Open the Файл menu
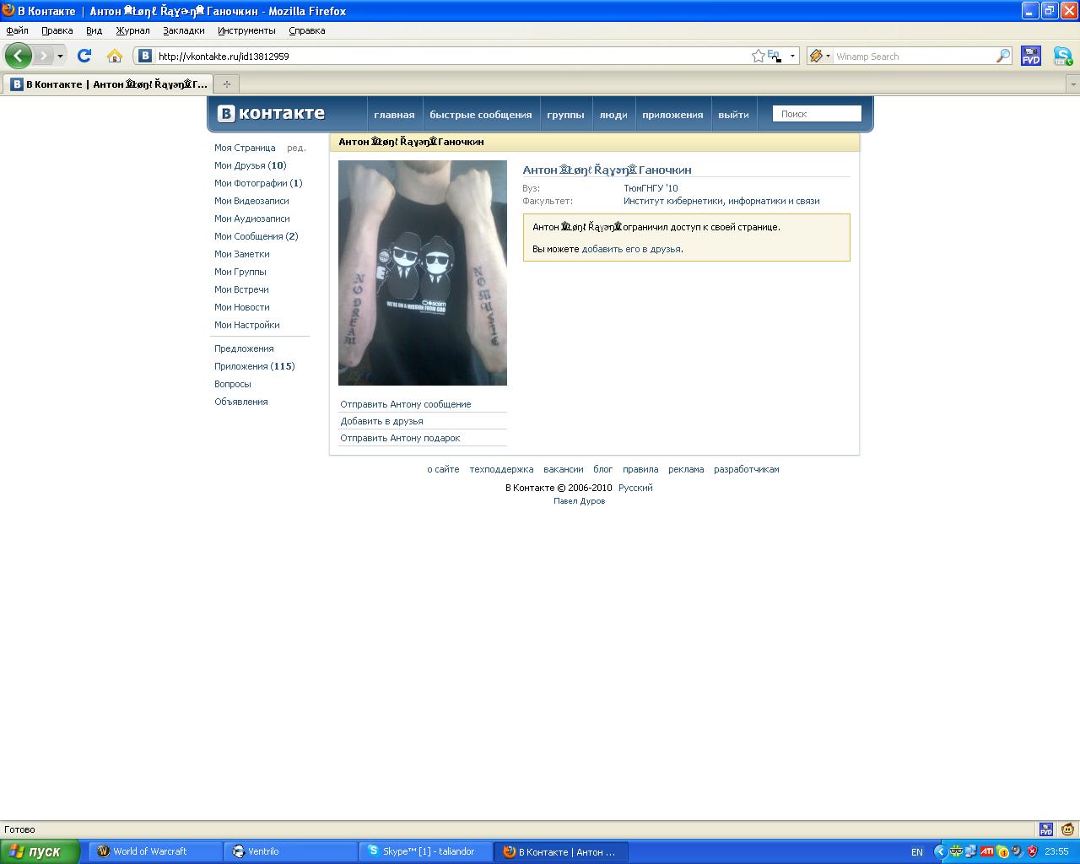The height and width of the screenshot is (864, 1080). click(x=17, y=30)
